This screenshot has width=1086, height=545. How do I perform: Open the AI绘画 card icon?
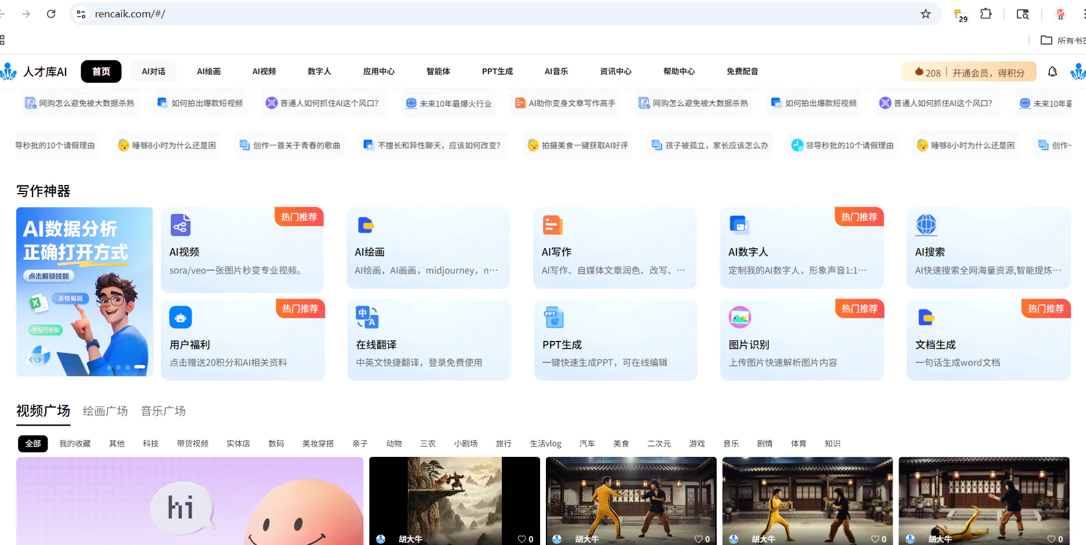click(x=366, y=225)
